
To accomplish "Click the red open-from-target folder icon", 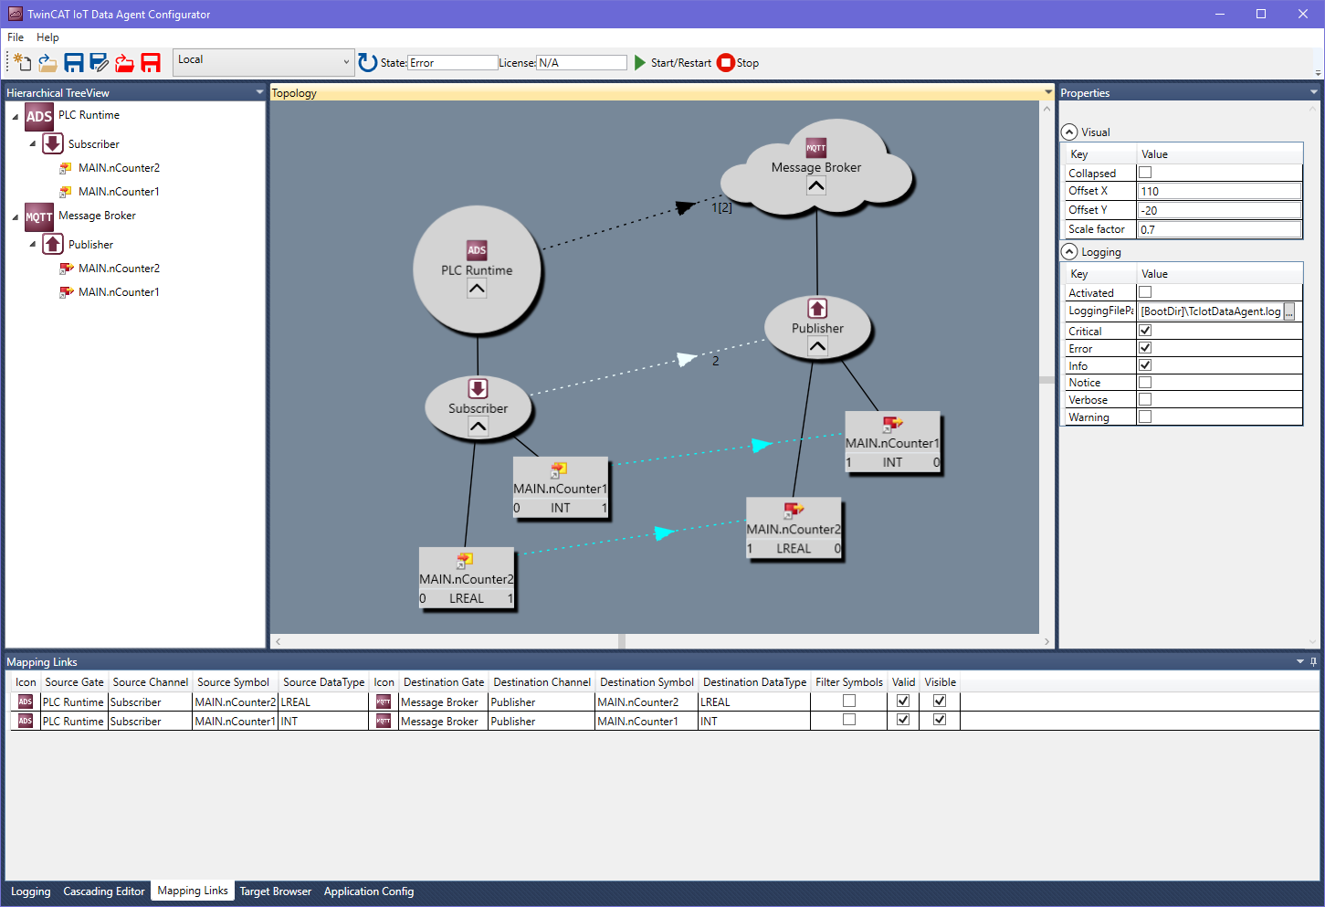I will [124, 63].
